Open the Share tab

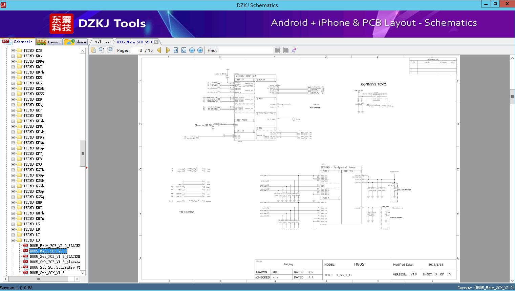pos(75,42)
